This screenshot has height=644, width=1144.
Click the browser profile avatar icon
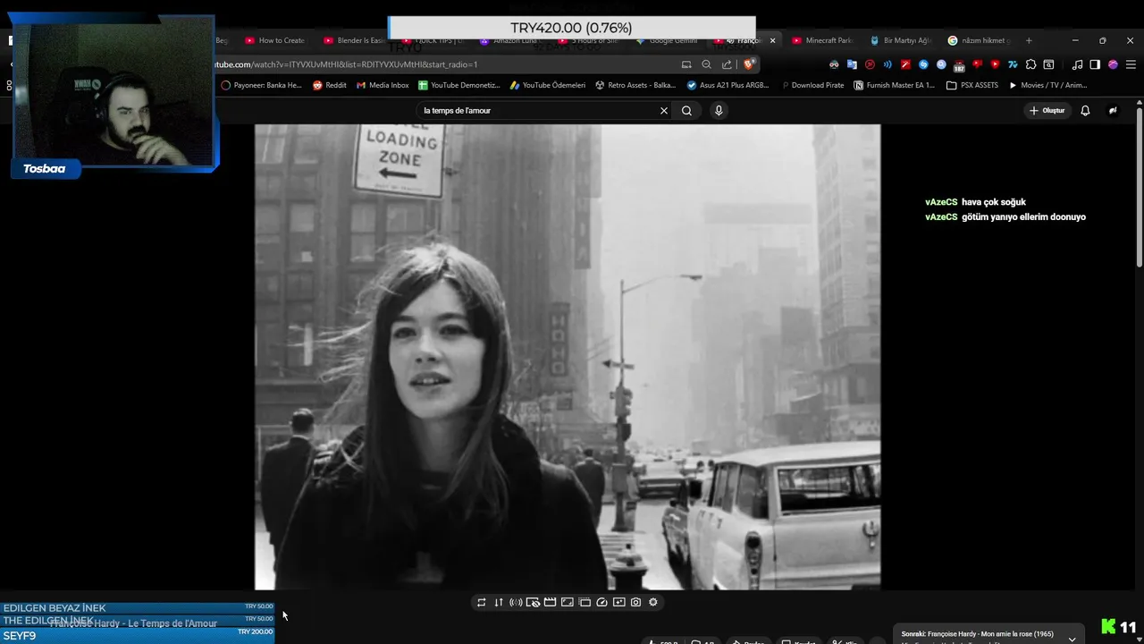[x=1113, y=64]
